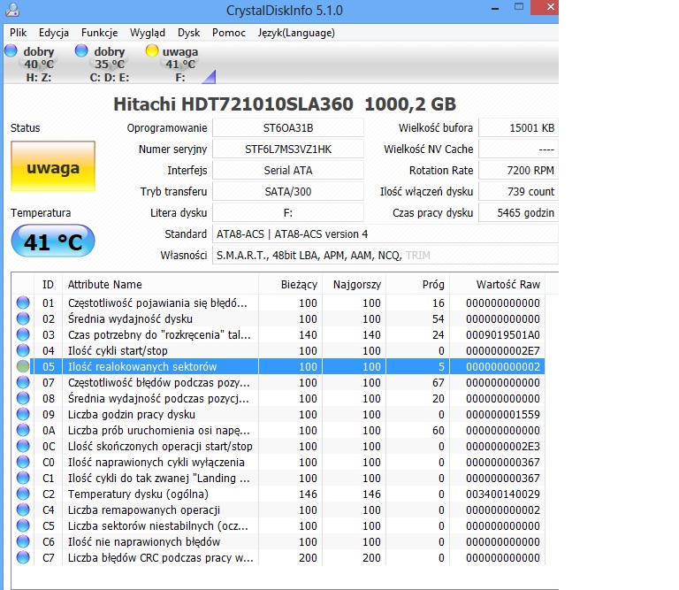
Task: Click status orb of attribute 07 row
Action: click(23, 382)
